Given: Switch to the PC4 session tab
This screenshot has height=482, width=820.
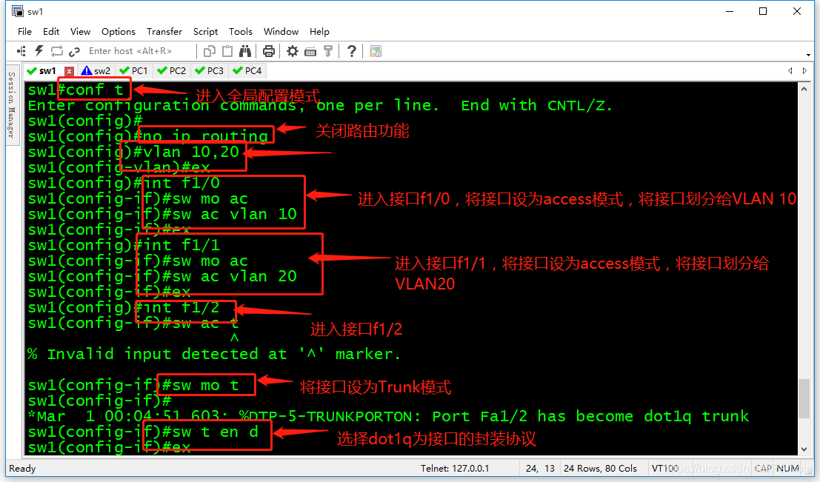Looking at the screenshot, I should [247, 70].
